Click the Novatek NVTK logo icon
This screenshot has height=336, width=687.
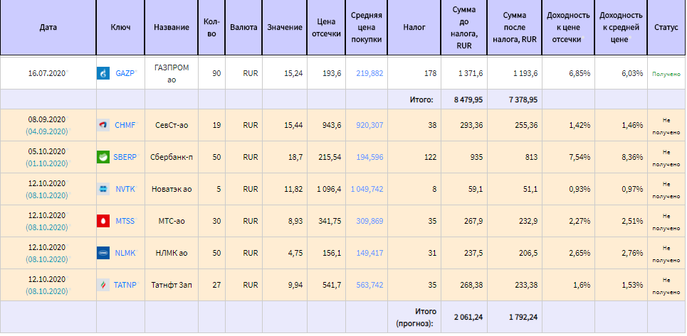pyautogui.click(x=103, y=189)
